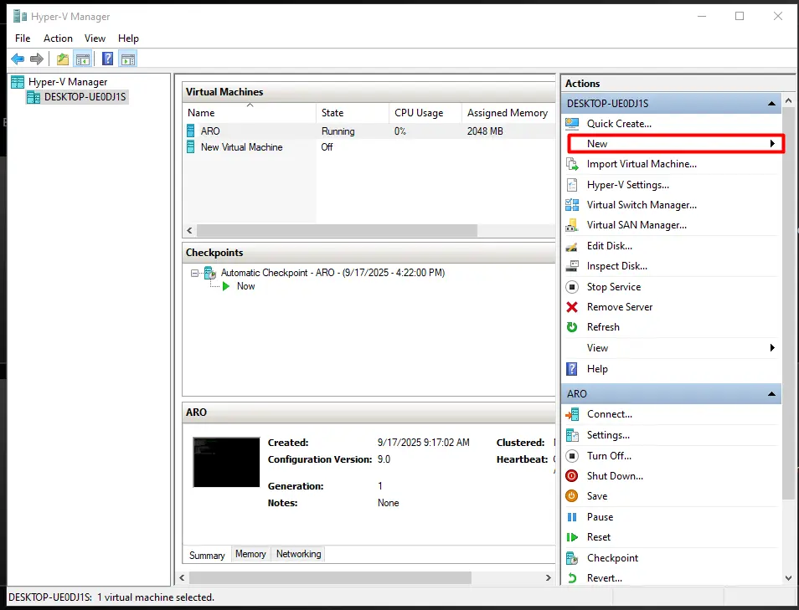Click details pane scroll right arrow

tap(549, 578)
